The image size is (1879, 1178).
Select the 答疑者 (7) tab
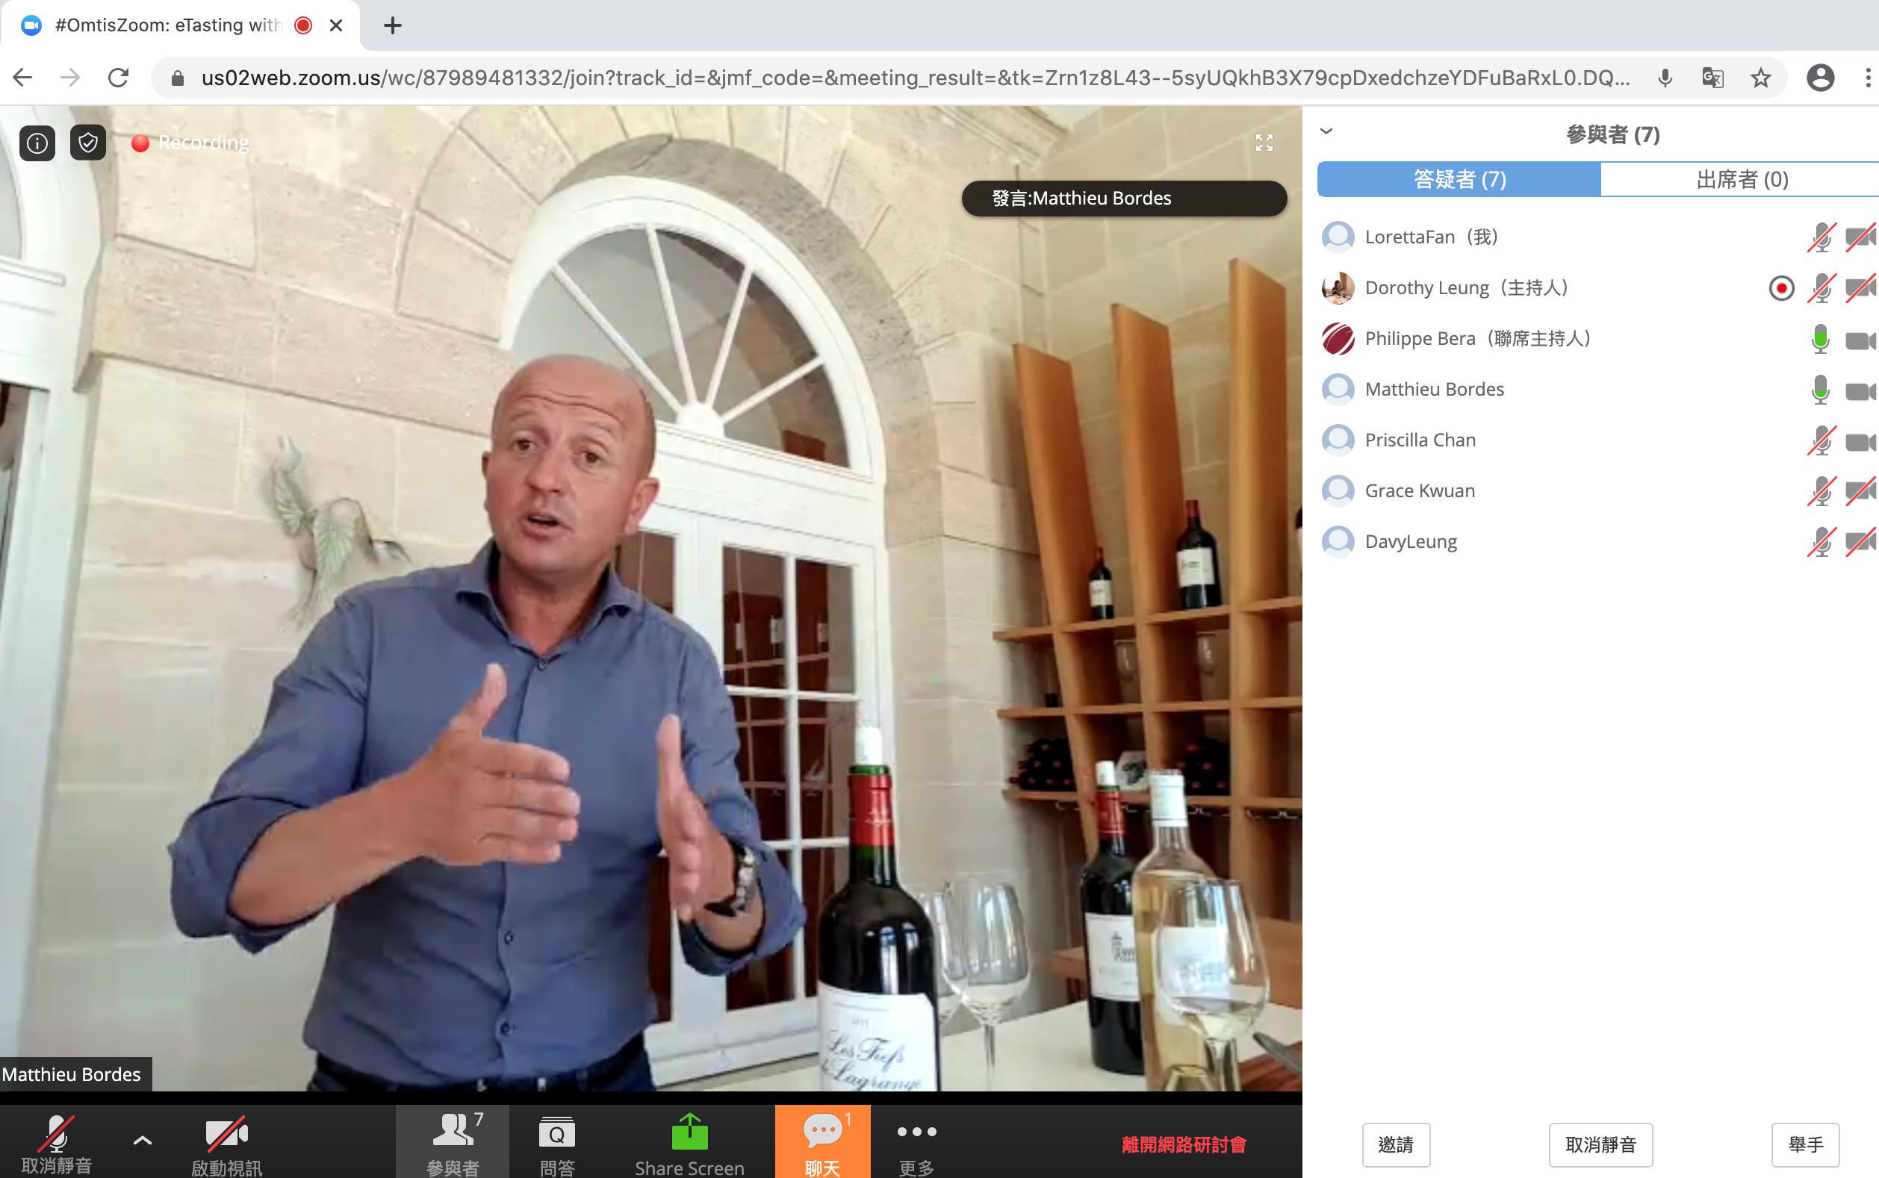1459,179
